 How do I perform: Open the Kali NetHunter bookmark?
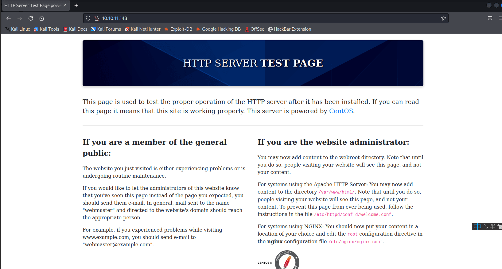143,29
